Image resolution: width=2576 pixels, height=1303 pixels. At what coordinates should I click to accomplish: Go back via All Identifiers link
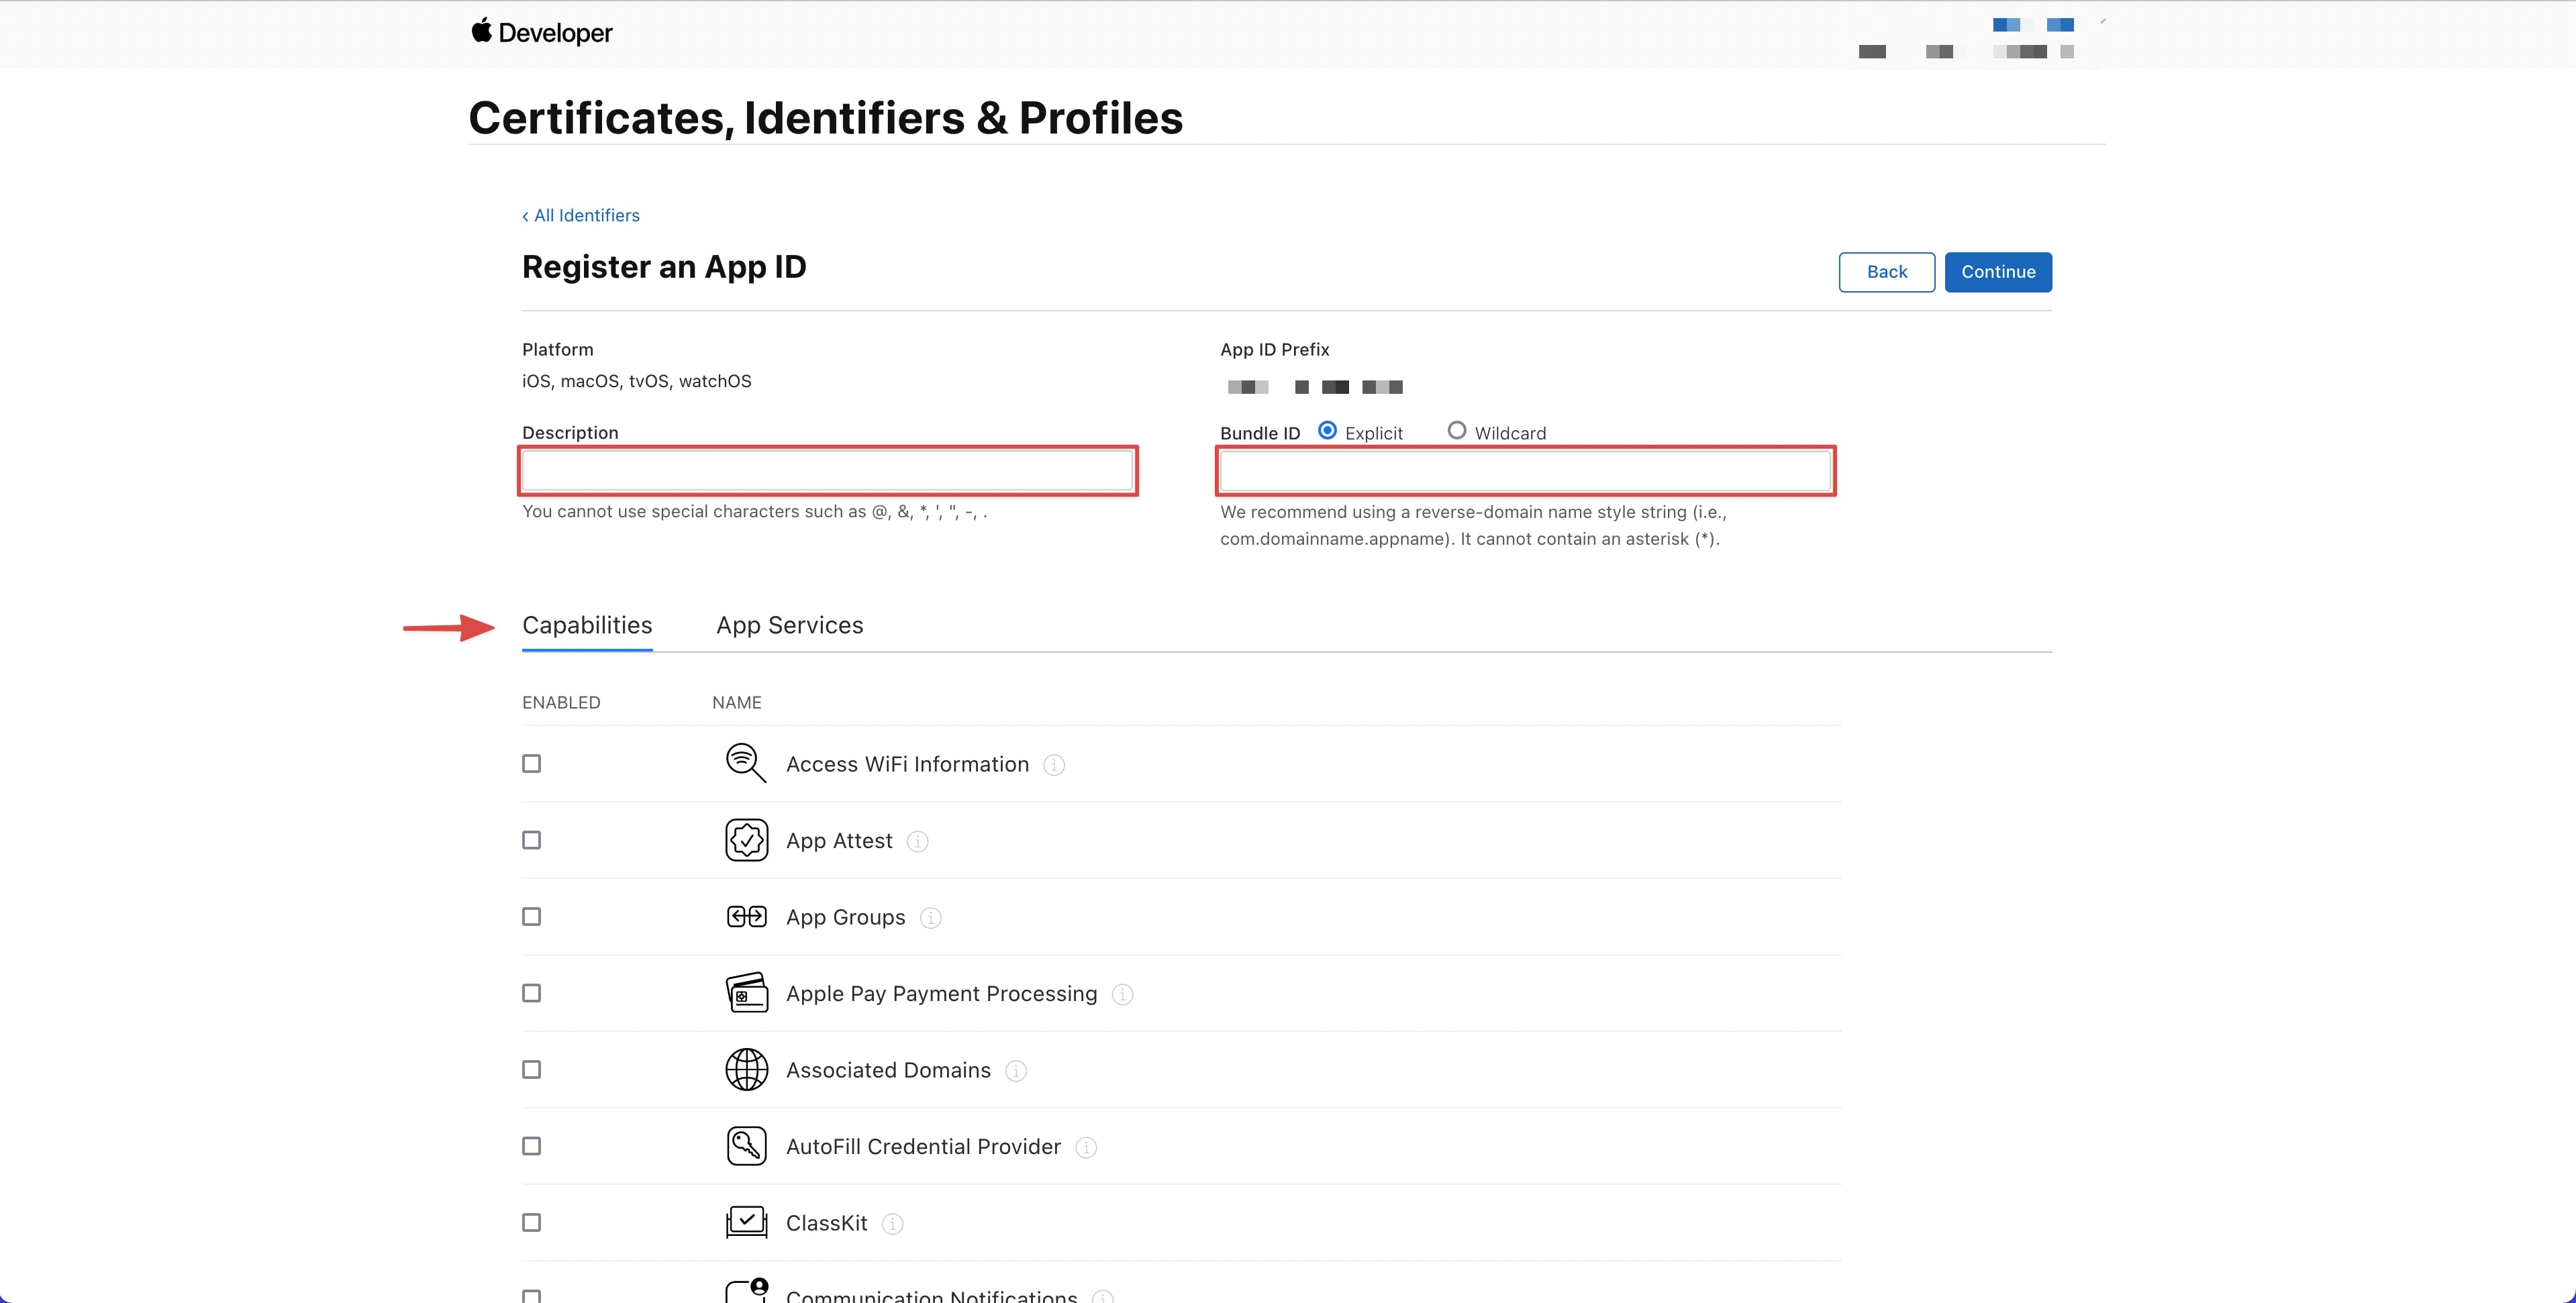click(581, 215)
